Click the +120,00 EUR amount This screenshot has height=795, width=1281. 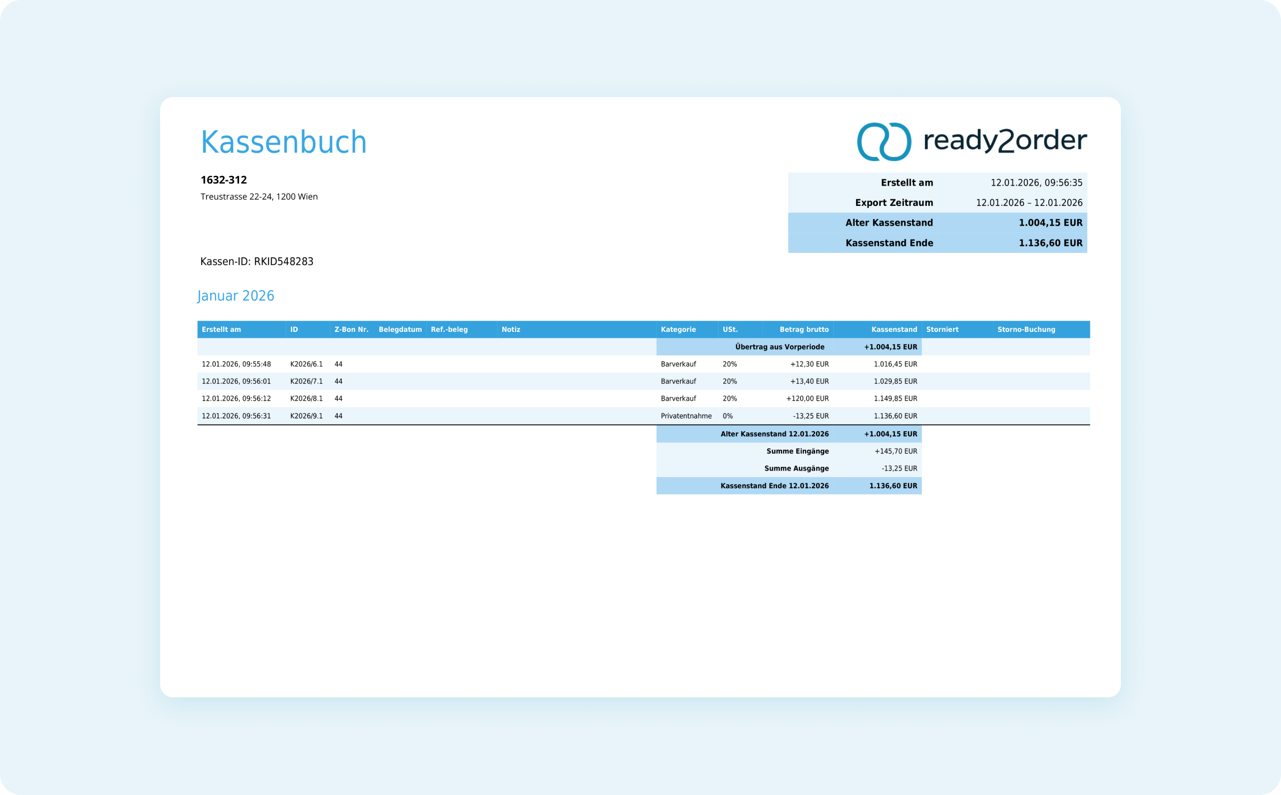[x=807, y=398]
